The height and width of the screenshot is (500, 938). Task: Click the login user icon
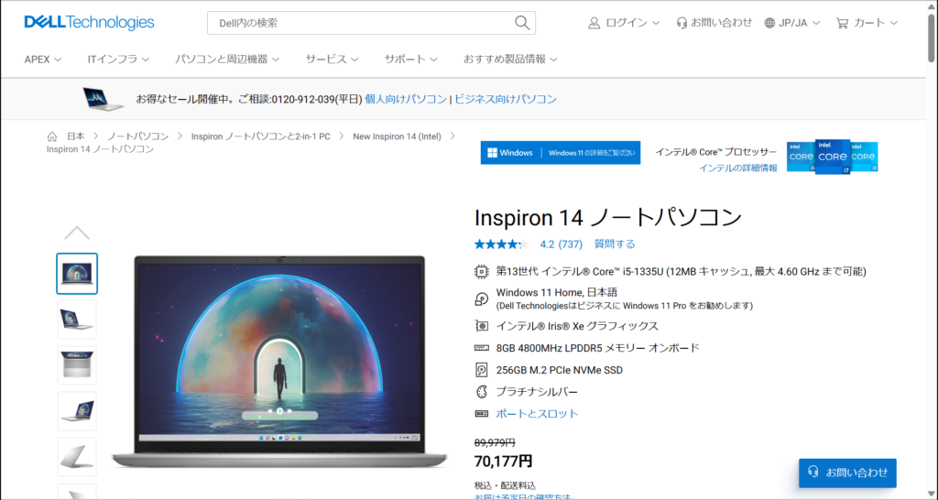pyautogui.click(x=594, y=23)
